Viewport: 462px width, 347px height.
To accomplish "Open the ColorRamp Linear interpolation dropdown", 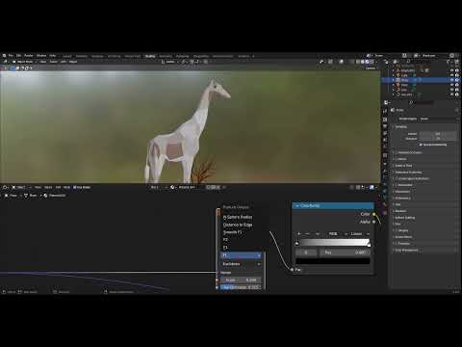I will pos(360,233).
